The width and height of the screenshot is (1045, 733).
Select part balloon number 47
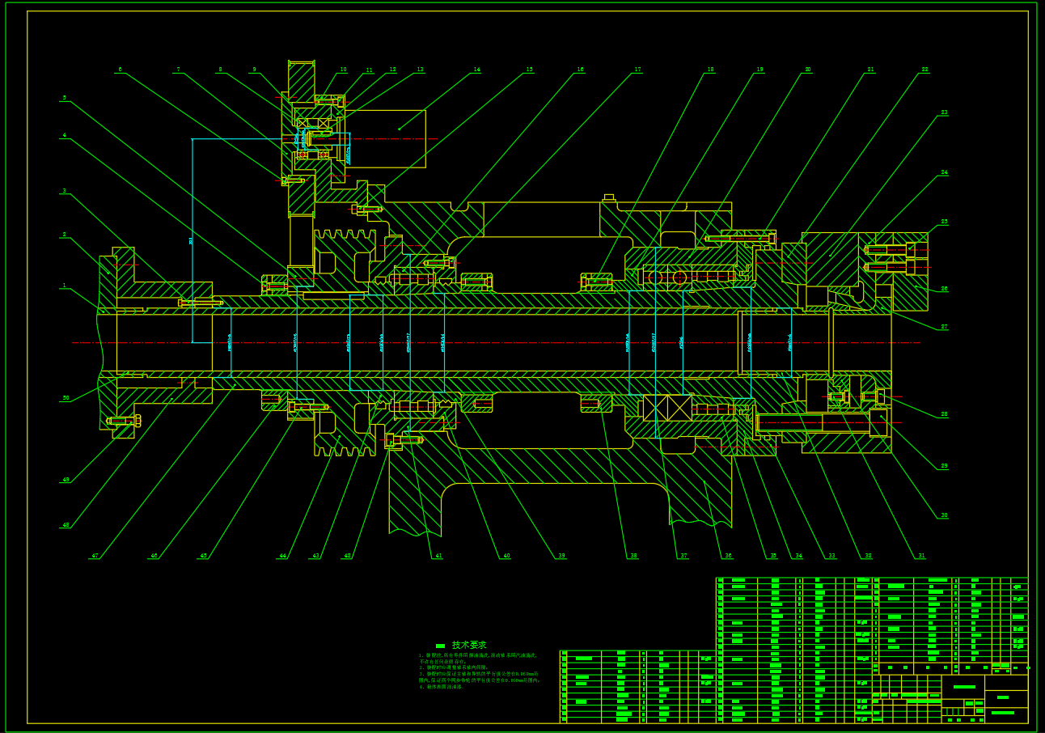95,556
